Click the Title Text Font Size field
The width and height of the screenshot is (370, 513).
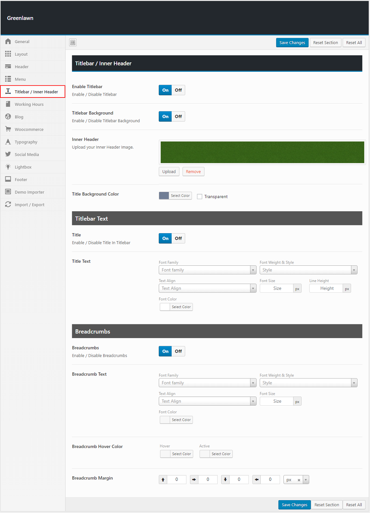(277, 288)
